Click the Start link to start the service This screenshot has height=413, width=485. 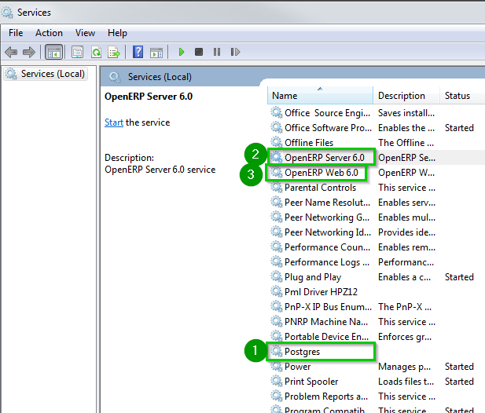tap(114, 122)
